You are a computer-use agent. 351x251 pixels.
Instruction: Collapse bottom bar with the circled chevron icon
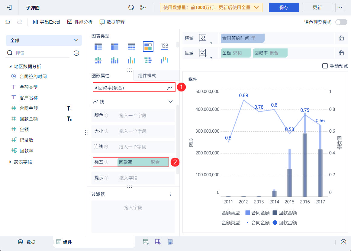click(x=343, y=242)
